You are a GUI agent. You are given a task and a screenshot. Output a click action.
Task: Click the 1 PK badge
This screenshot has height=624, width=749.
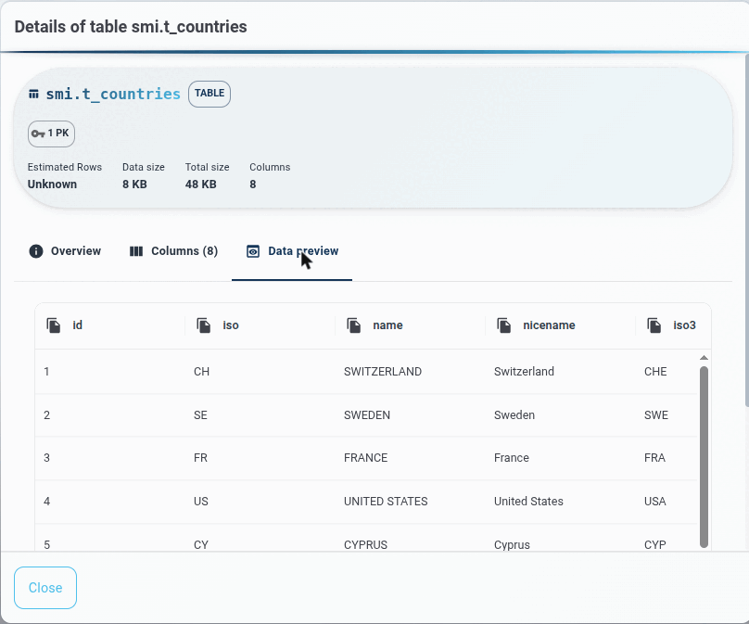tap(51, 134)
